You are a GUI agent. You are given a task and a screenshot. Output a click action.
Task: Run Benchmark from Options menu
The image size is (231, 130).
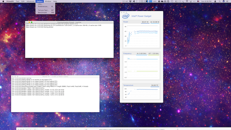coord(45,12)
